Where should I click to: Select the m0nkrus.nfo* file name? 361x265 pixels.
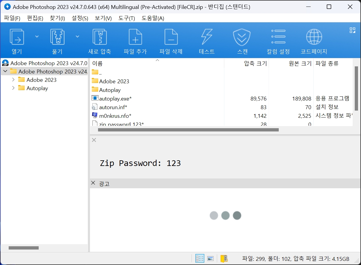(x=115, y=116)
